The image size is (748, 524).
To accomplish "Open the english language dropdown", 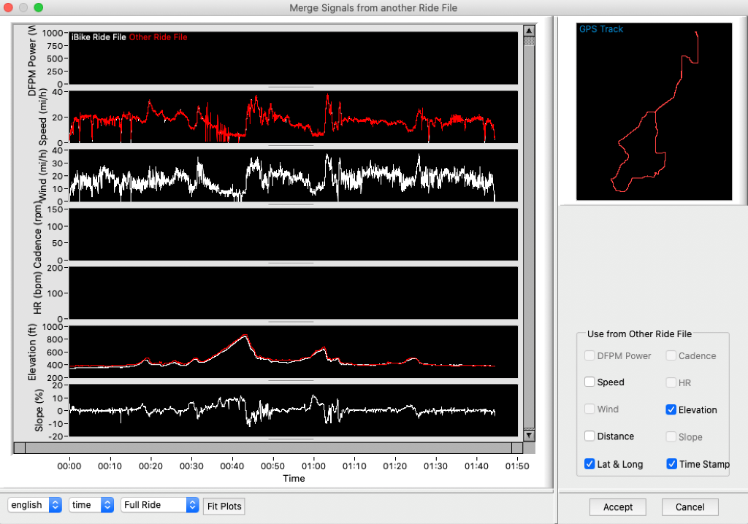I will coord(34,505).
